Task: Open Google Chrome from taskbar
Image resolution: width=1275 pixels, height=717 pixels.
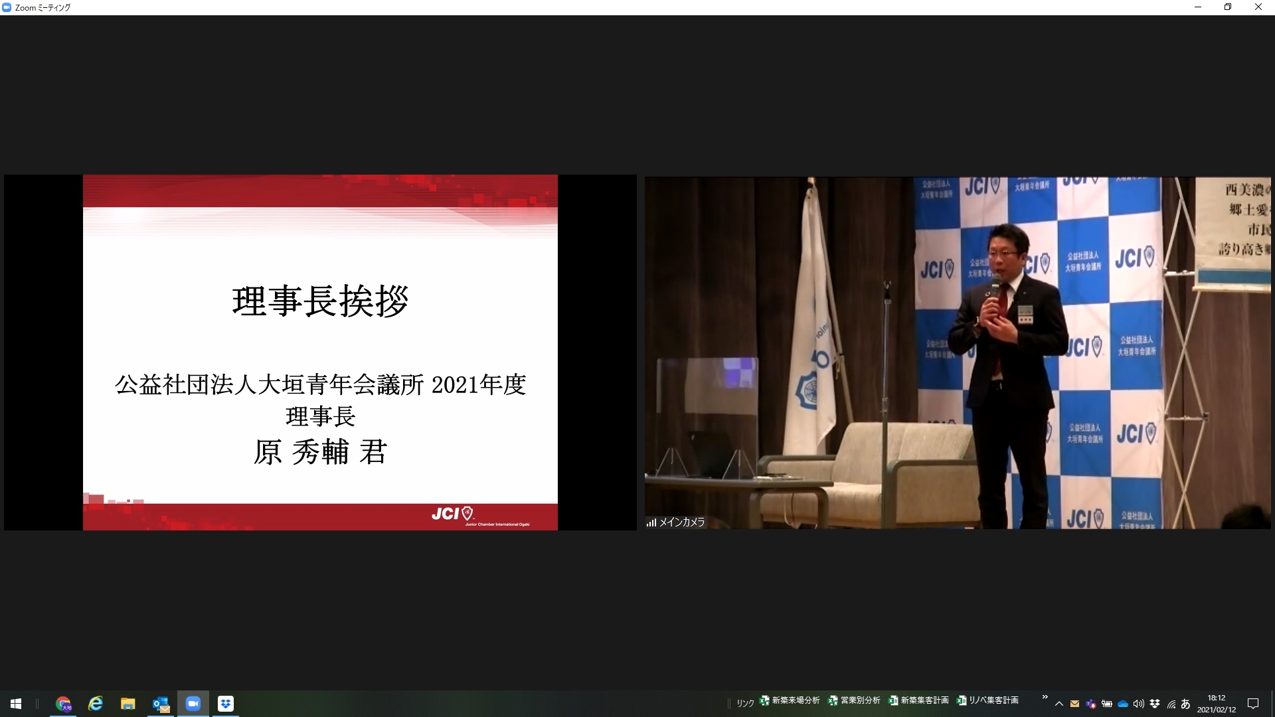Action: click(64, 704)
